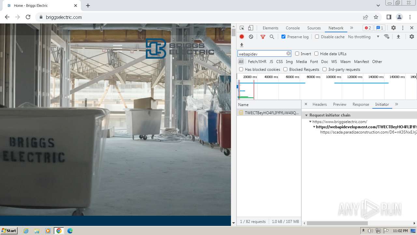Open Chrome profile avatar
This screenshot has width=417, height=235.
tap(399, 17)
